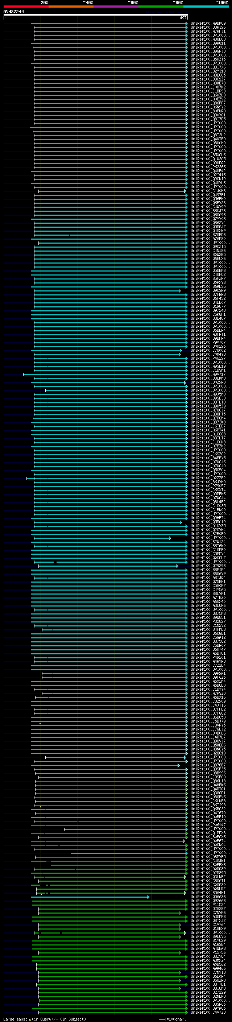Select the UniRef100_Q2NEK8 label
This screenshot has height=1022, width=232.
(x=208, y=996)
